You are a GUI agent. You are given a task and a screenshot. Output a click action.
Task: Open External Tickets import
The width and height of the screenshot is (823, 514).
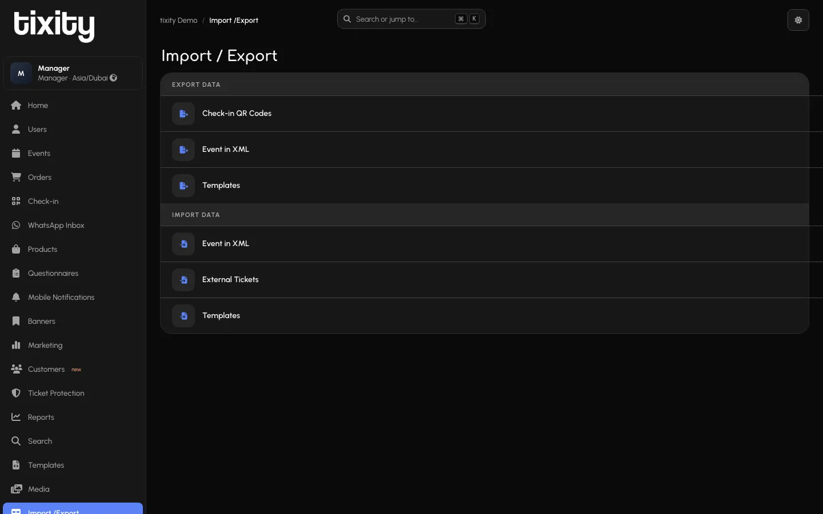point(485,280)
